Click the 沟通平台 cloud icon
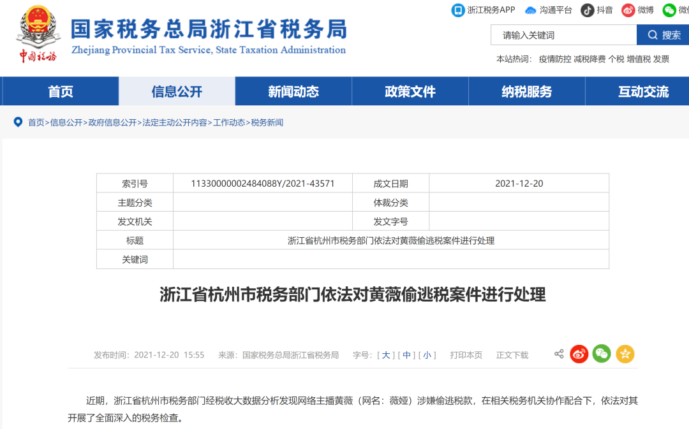 click(x=530, y=10)
